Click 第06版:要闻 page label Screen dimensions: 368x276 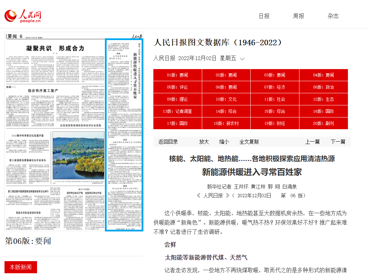[x=28, y=241]
